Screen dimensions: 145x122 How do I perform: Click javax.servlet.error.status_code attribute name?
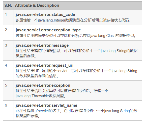point(45,15)
